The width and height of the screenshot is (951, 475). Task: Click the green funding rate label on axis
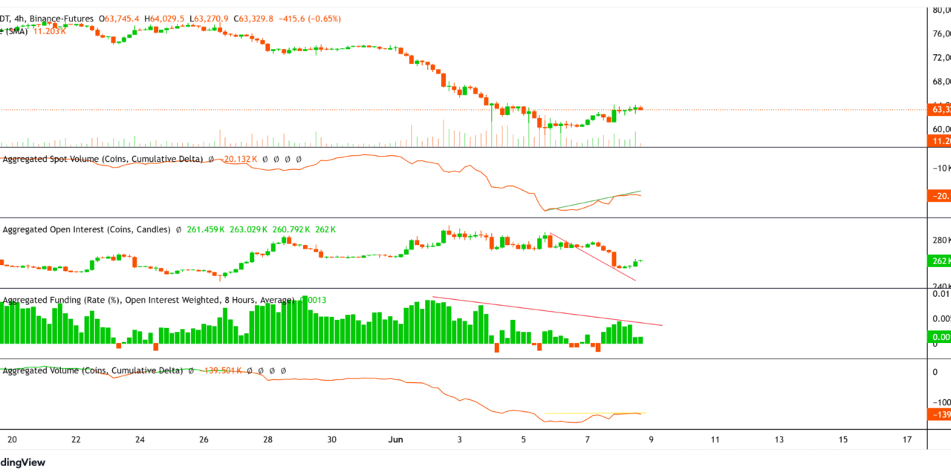point(940,337)
